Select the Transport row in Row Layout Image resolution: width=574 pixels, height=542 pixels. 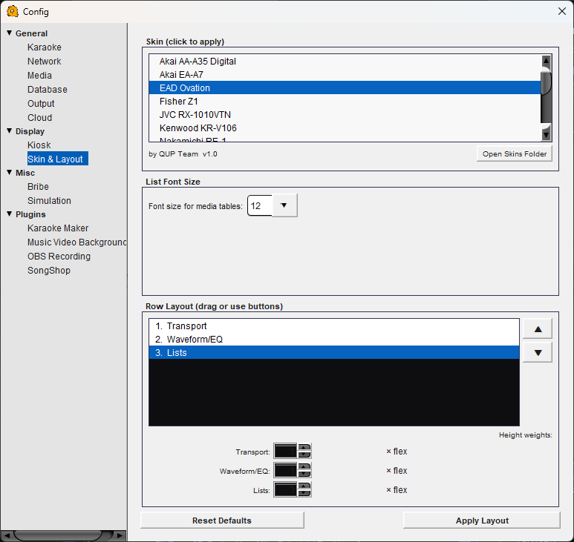click(334, 326)
